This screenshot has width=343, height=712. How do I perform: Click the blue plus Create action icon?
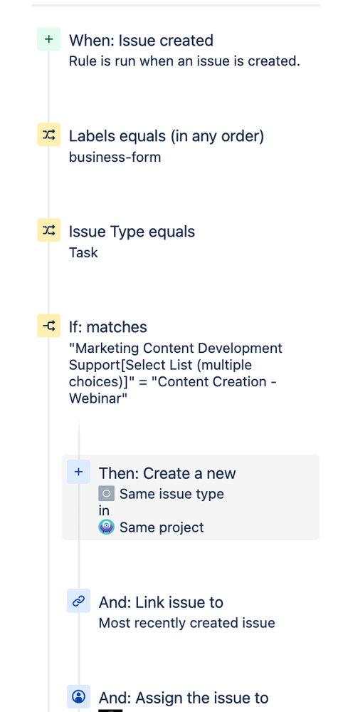(x=78, y=473)
